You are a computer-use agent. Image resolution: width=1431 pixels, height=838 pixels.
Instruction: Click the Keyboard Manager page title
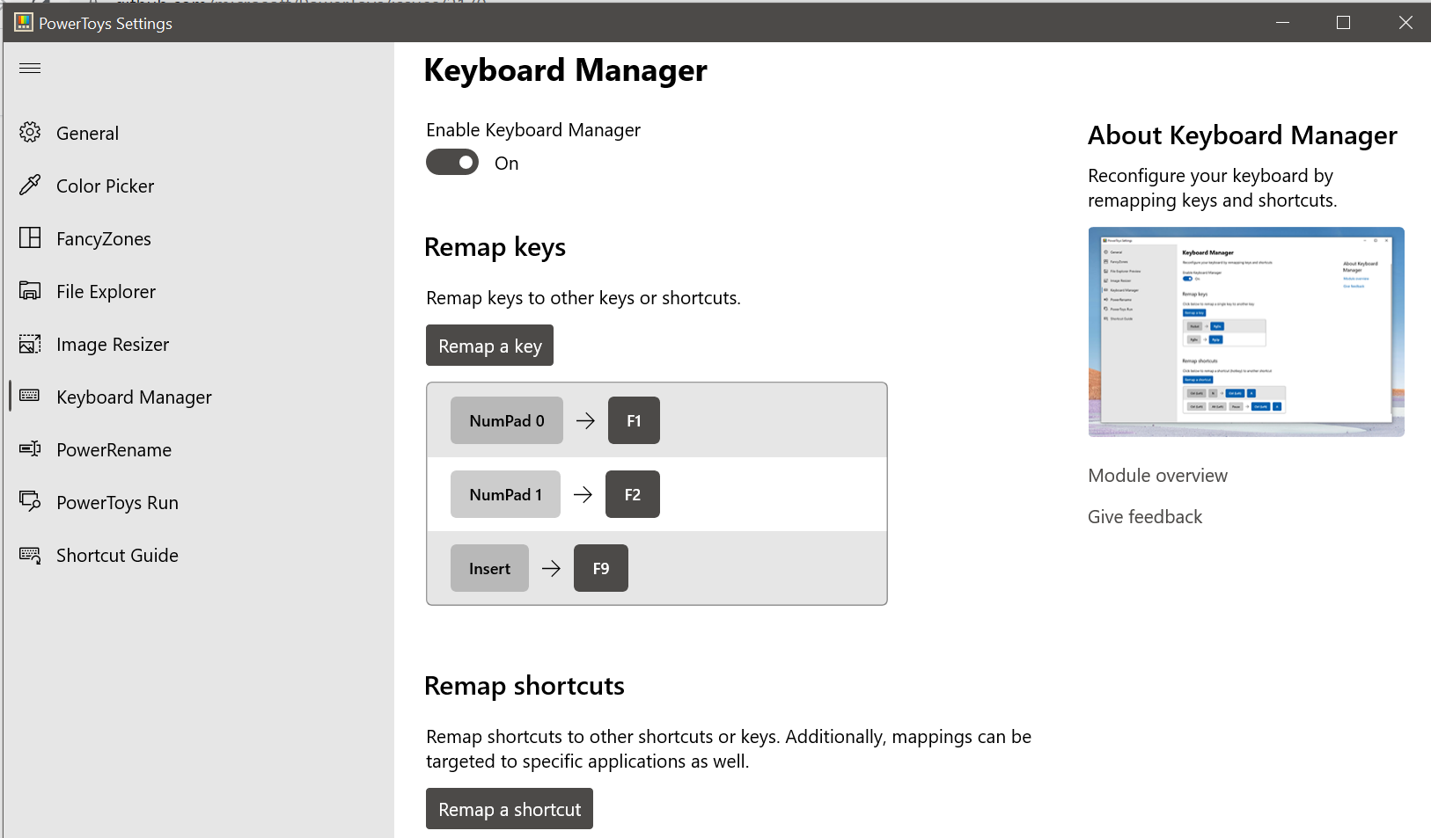pos(565,70)
